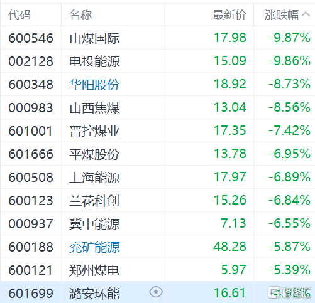
Task: Open the 兖矿能源 stock link
Action: (94, 247)
